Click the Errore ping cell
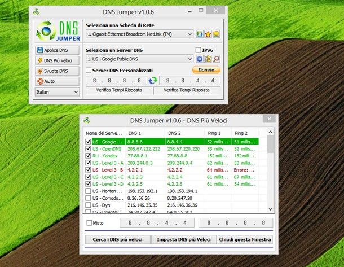The height and width of the screenshot is (267, 344). click(244, 170)
